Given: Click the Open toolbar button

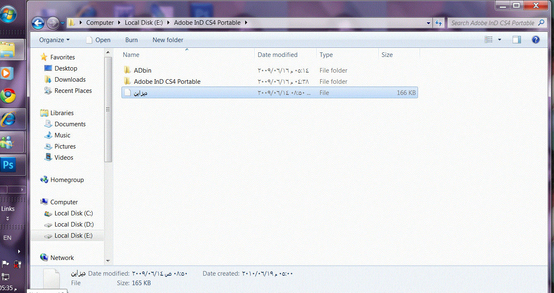Looking at the screenshot, I should pos(98,40).
